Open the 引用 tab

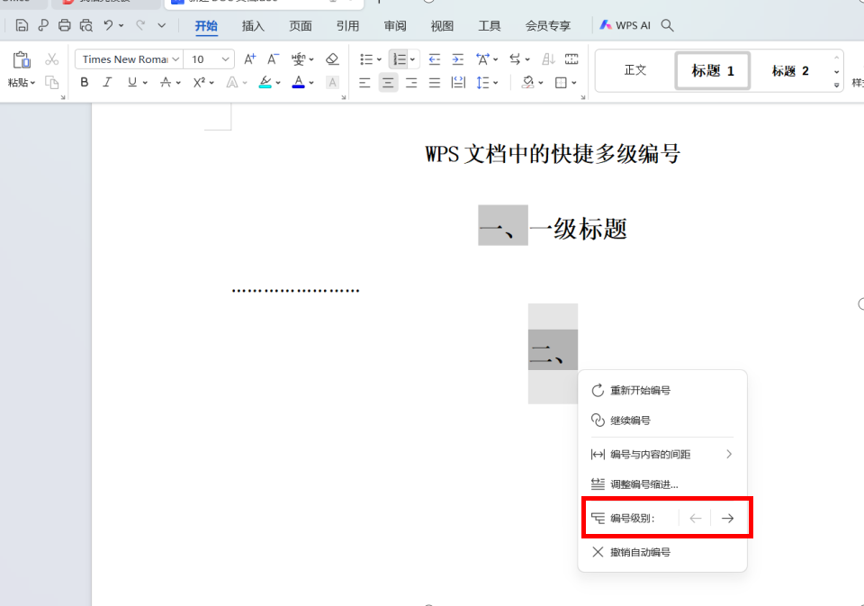click(347, 26)
